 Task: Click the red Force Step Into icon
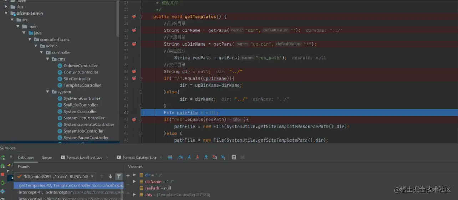pyautogui.click(x=198, y=157)
